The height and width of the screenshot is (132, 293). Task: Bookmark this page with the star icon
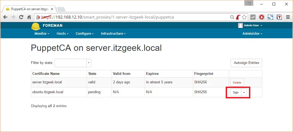tap(244, 17)
